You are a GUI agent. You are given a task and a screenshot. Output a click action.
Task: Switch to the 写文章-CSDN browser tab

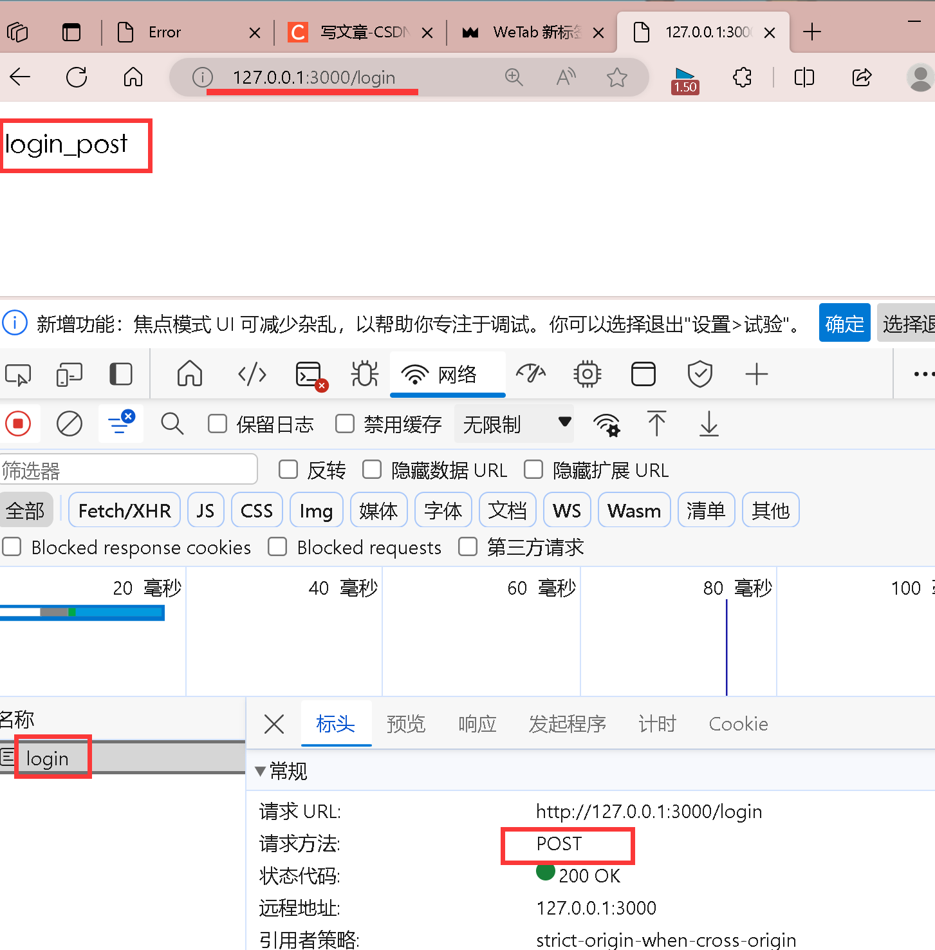point(360,32)
